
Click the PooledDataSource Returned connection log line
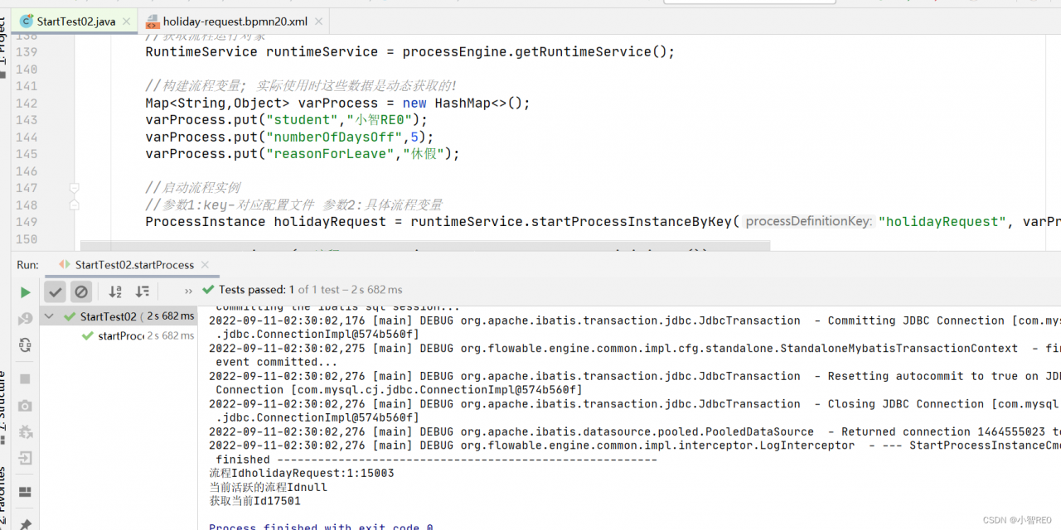[634, 431]
